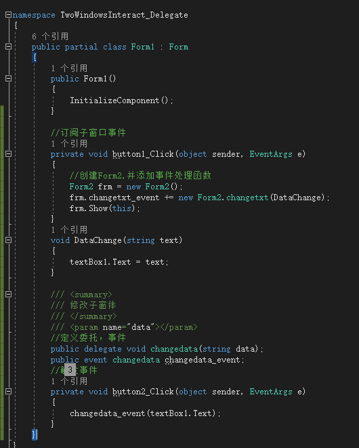The width and height of the screenshot is (359, 448).
Task: Place cursor on textBox1.Text = text line
Action: pyautogui.click(x=119, y=262)
